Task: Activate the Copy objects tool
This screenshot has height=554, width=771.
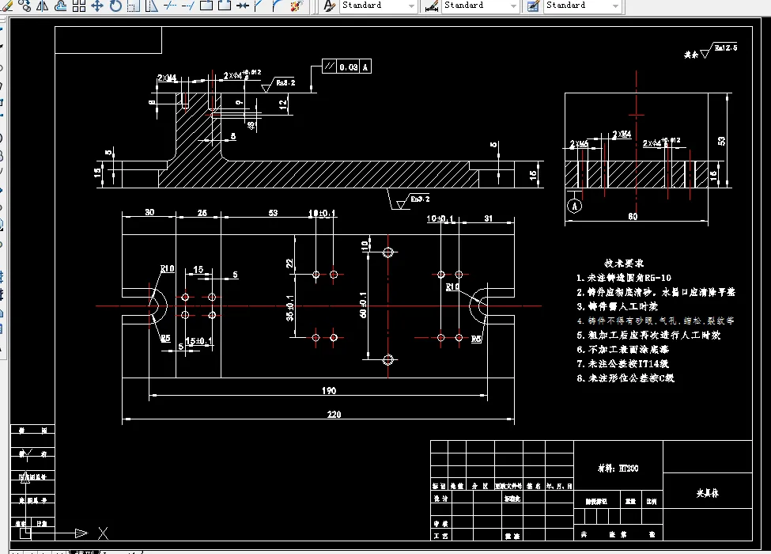Action: point(25,6)
